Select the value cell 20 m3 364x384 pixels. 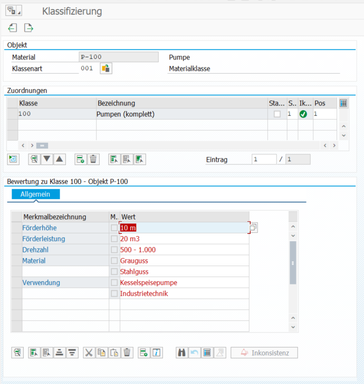(185, 239)
